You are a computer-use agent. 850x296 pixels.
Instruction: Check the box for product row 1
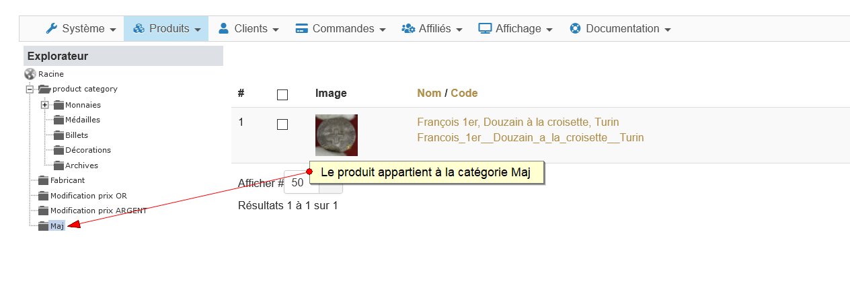click(x=282, y=124)
